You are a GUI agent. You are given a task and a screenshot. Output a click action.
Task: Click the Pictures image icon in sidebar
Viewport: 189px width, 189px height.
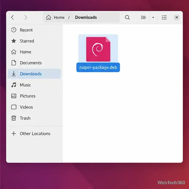(14, 96)
